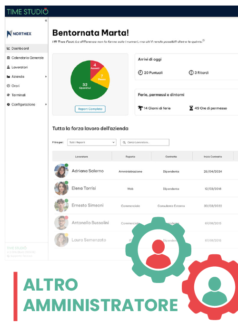
Task: Click the palm tree icon for Giorni di ferie
Action: pyautogui.click(x=140, y=108)
